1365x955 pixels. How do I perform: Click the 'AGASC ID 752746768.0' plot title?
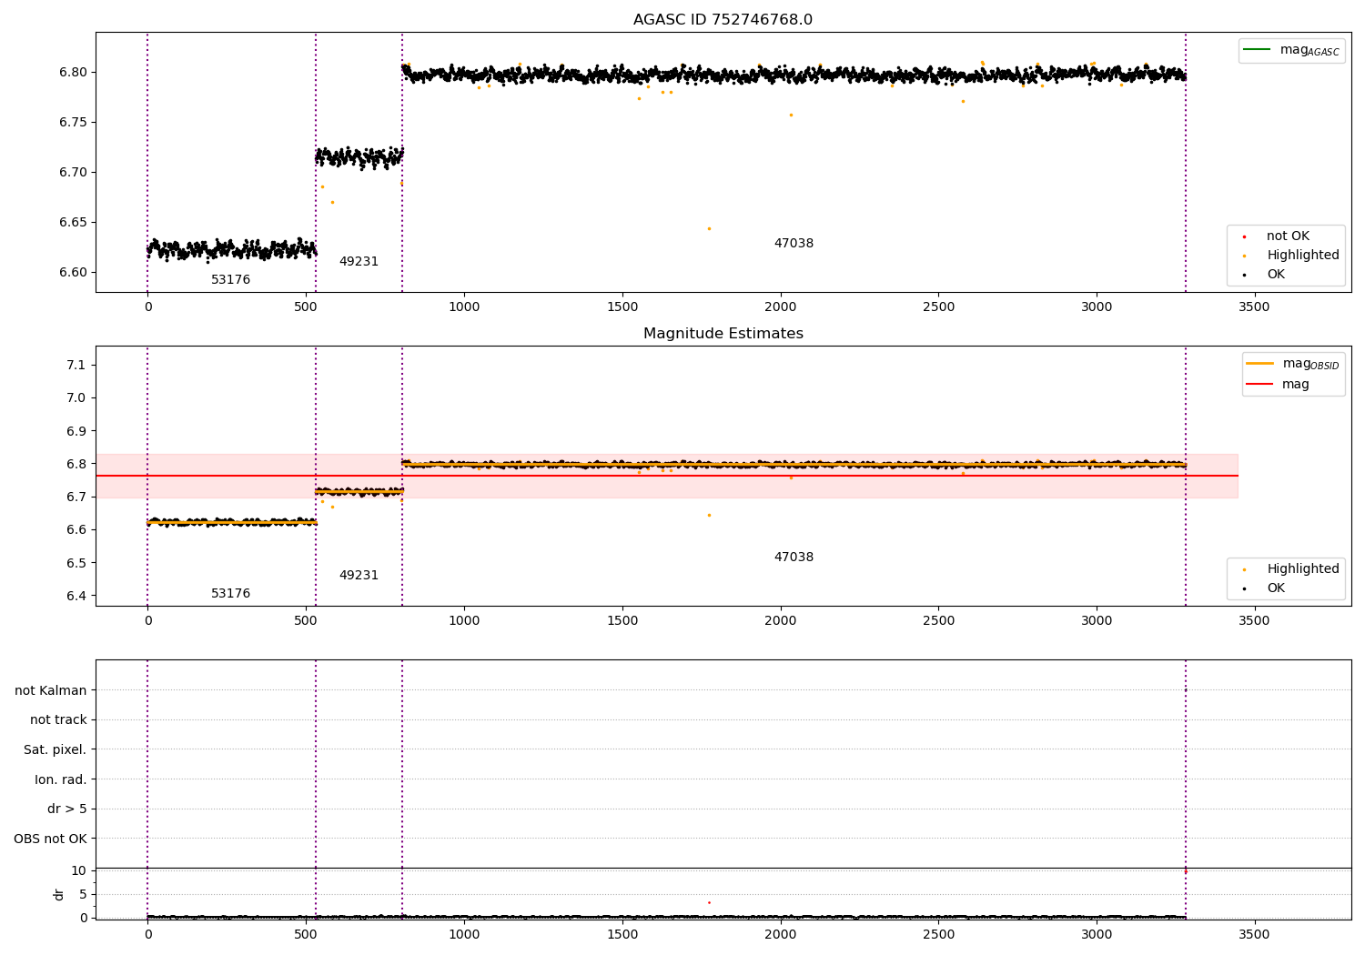click(x=723, y=20)
